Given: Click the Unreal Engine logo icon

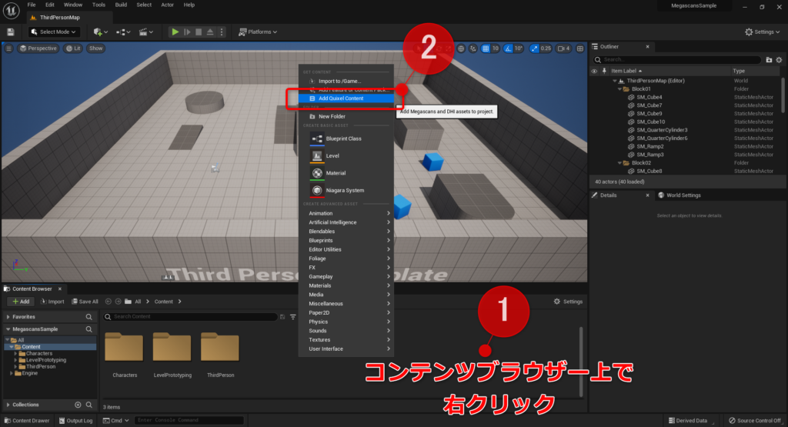Looking at the screenshot, I should tap(11, 10).
